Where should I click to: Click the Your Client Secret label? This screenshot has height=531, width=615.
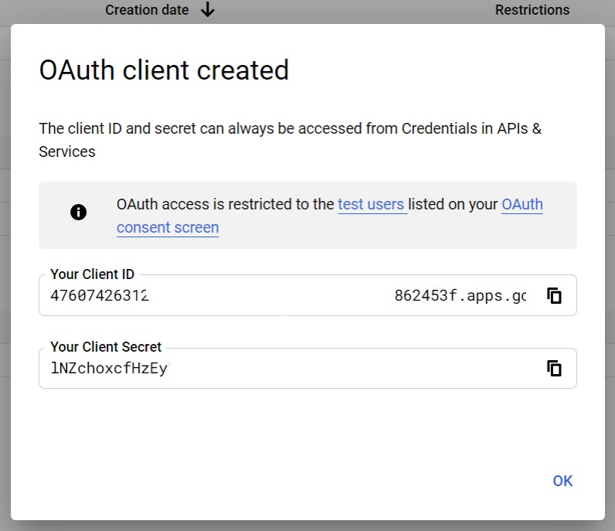[106, 347]
